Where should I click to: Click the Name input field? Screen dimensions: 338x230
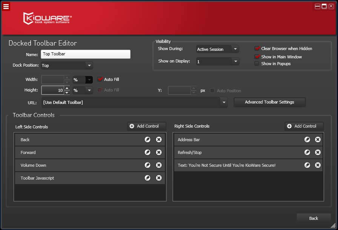click(86, 54)
